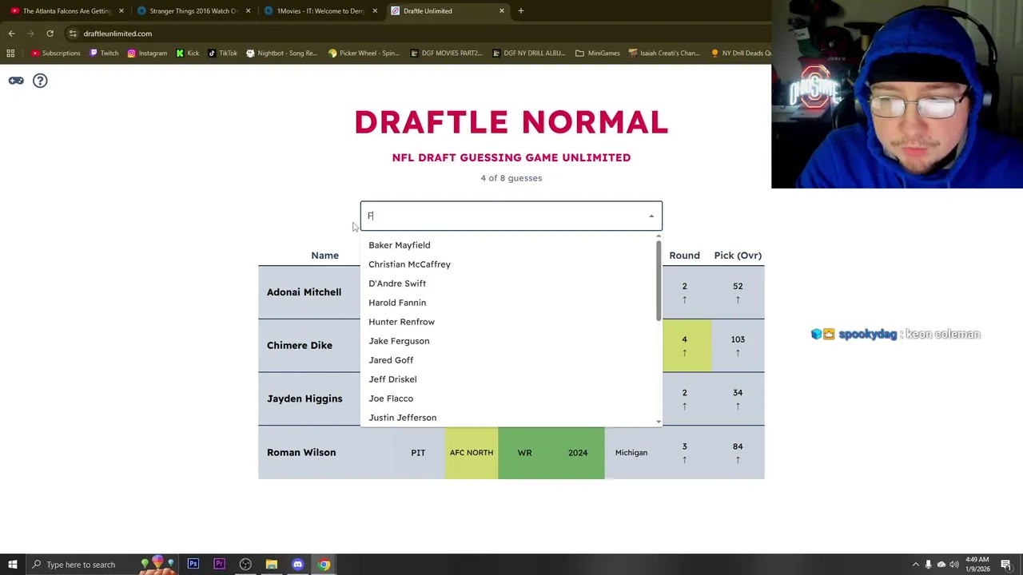Open the Windows Start menu
1023x575 pixels.
click(12, 565)
